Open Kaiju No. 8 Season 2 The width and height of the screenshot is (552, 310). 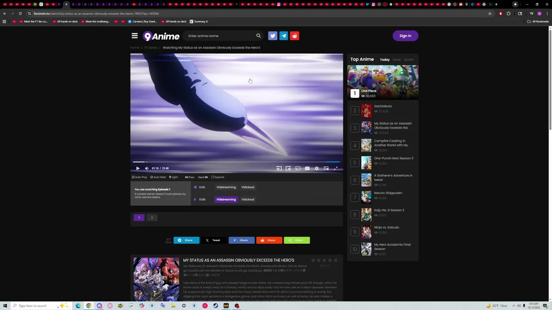pyautogui.click(x=389, y=210)
